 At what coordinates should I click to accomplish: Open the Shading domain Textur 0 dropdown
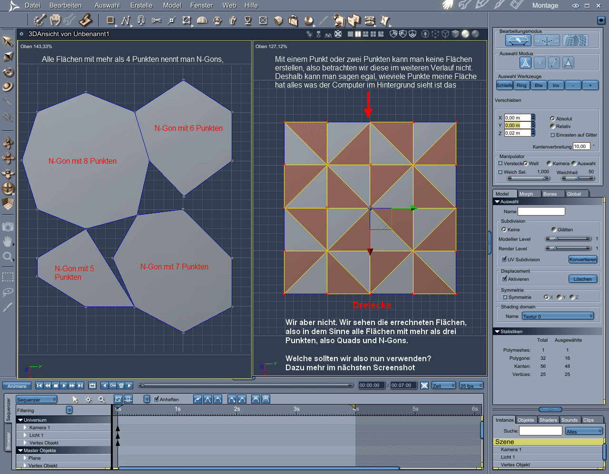click(x=558, y=316)
